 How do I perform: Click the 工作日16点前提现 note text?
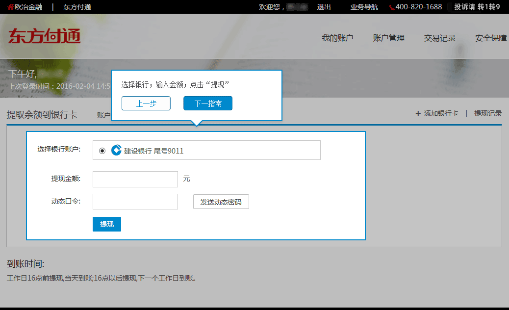click(102, 278)
